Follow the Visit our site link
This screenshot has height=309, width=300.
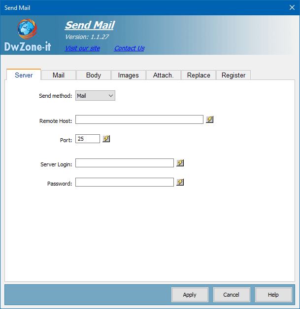click(x=82, y=48)
